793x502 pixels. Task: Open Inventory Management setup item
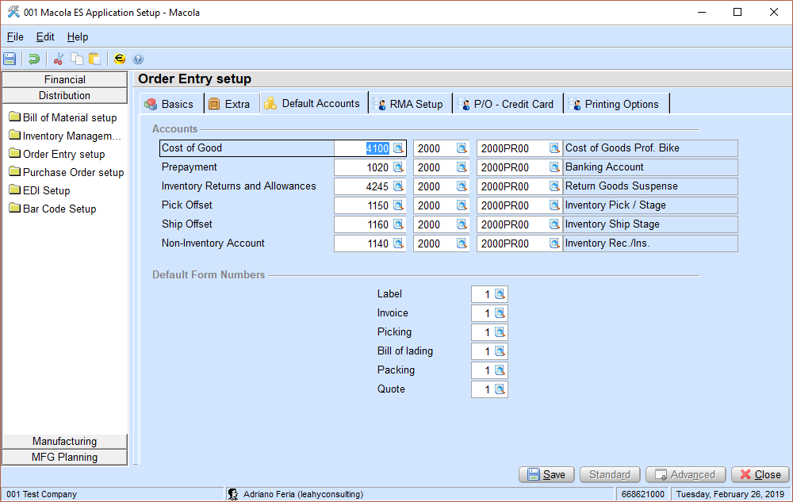(65, 136)
